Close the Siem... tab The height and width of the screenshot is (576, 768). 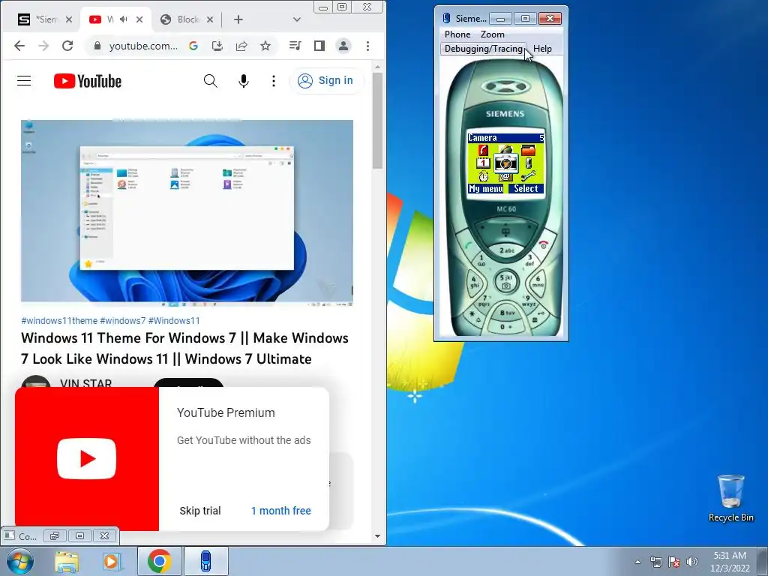tap(69, 19)
